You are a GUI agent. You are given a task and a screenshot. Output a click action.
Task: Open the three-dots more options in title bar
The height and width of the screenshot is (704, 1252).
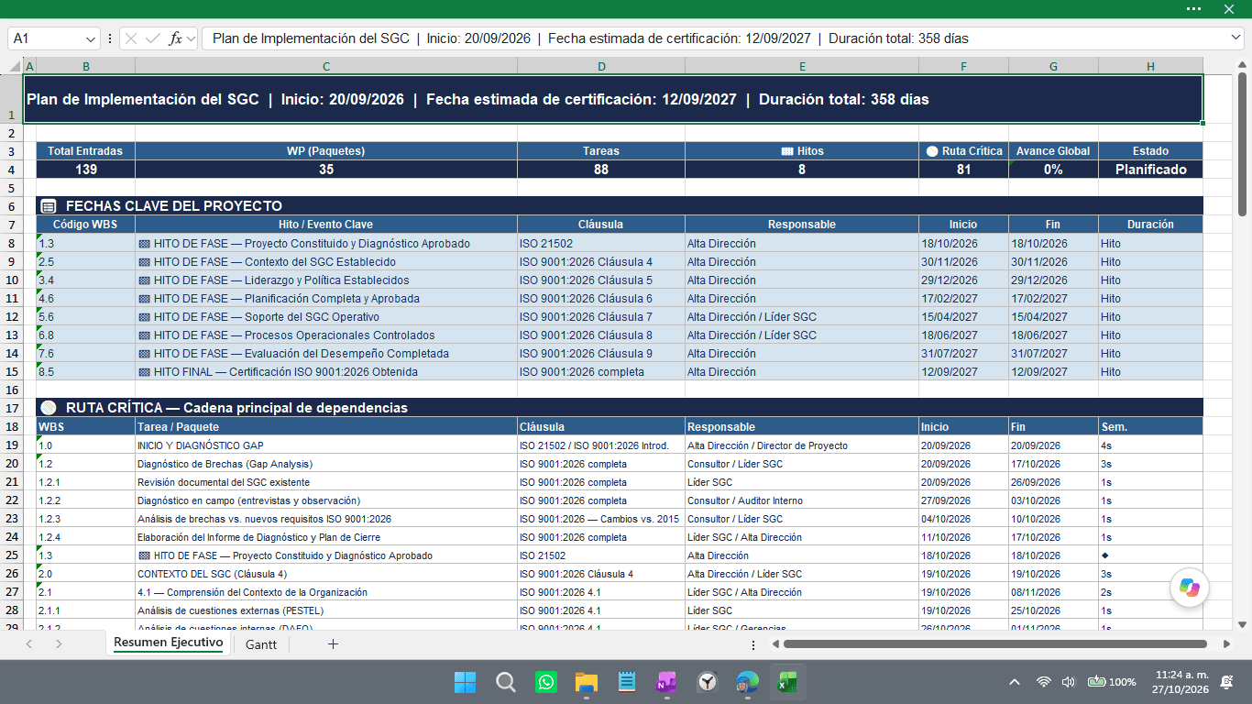(1193, 8)
